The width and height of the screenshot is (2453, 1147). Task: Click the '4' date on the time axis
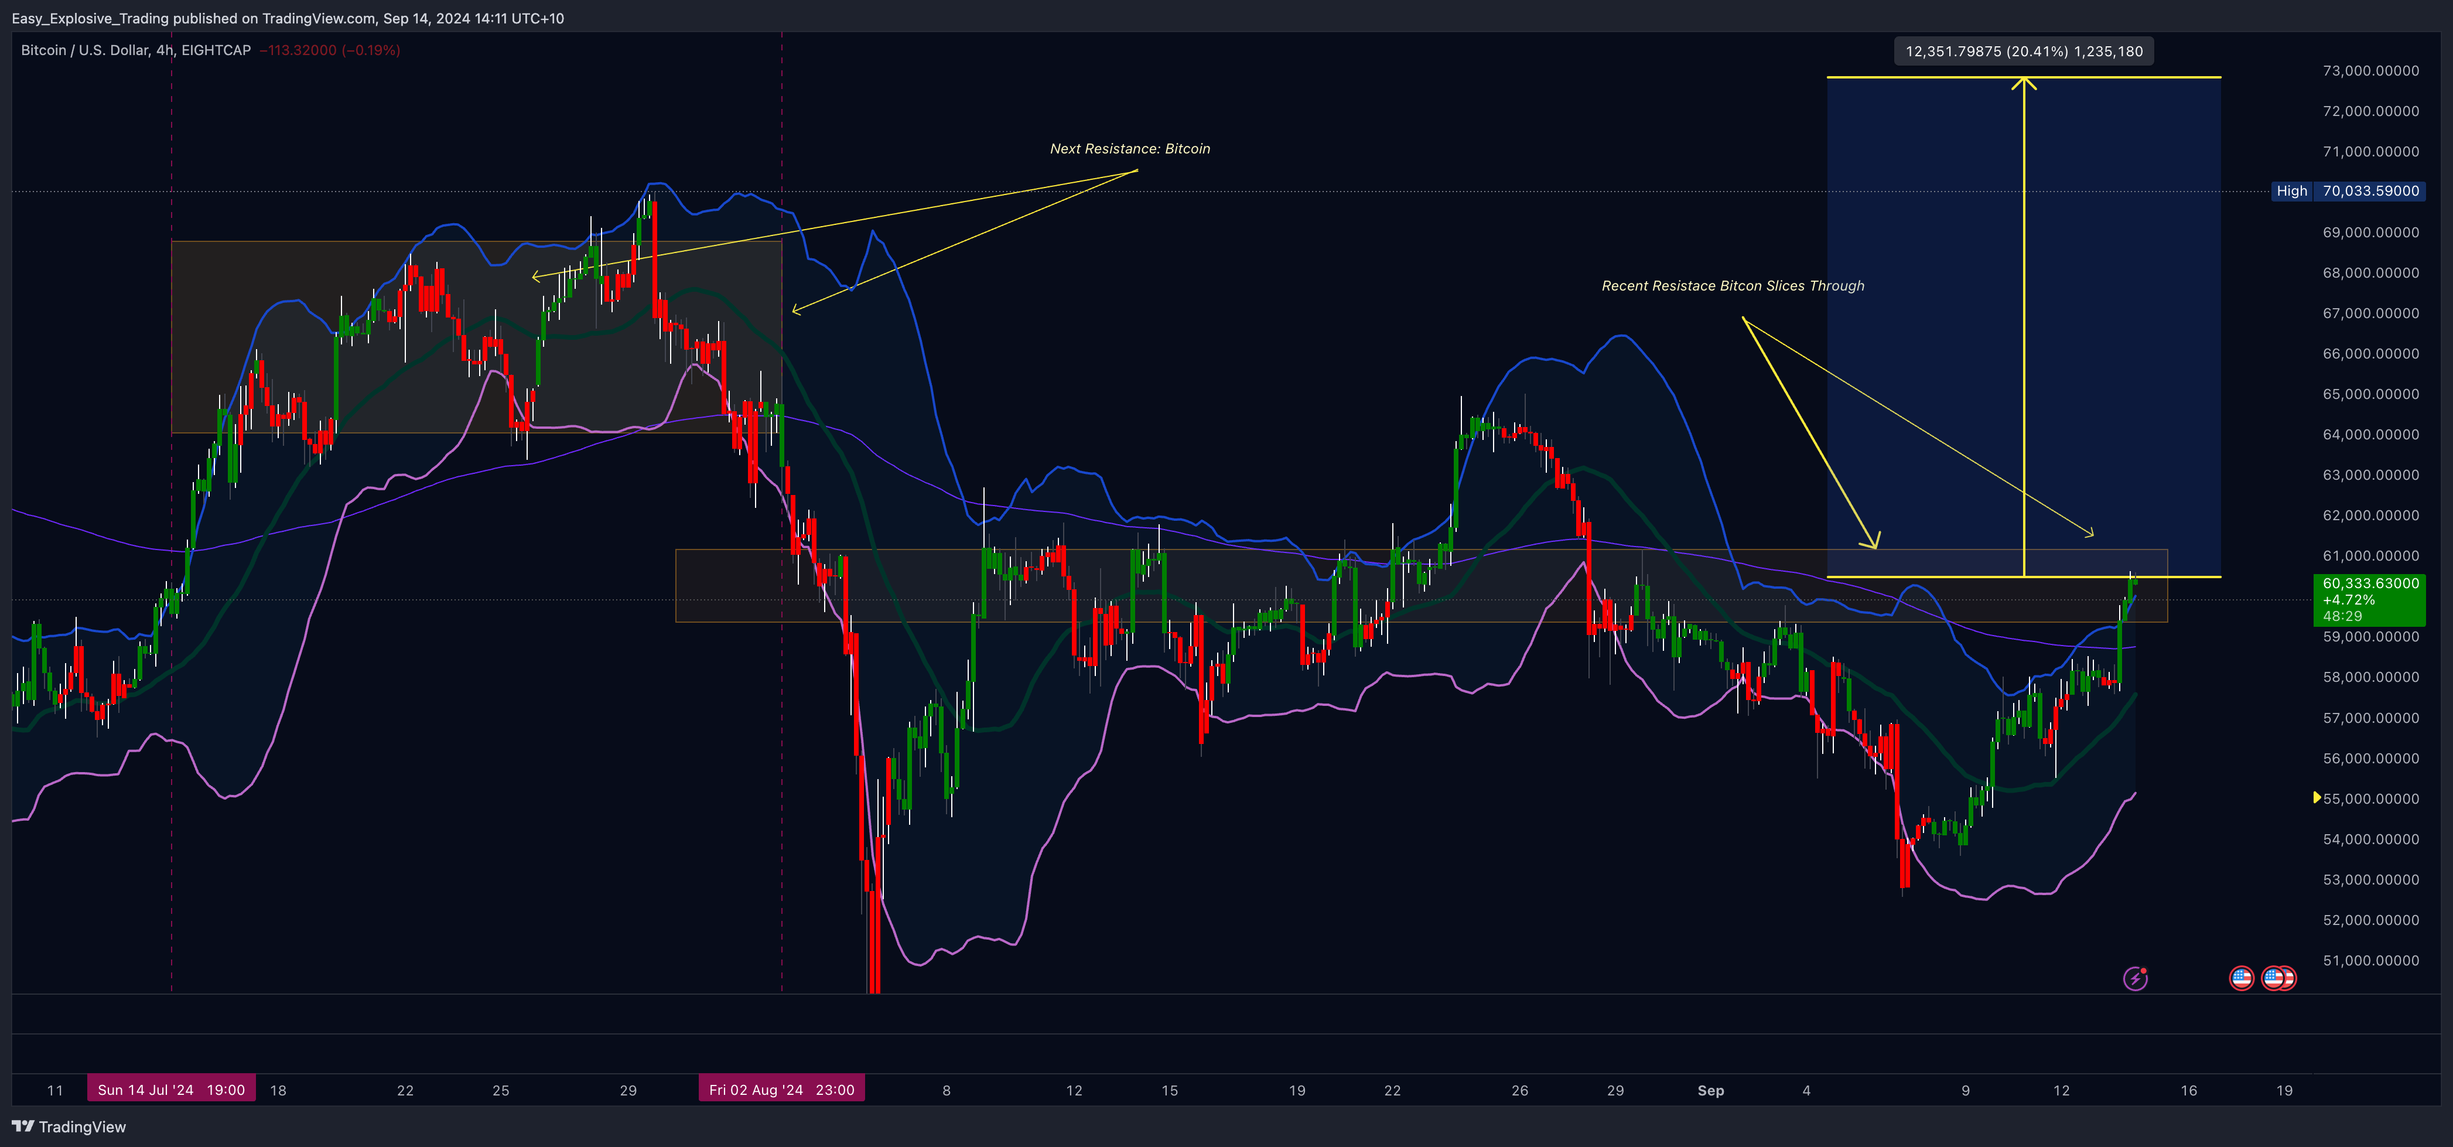(1806, 1091)
